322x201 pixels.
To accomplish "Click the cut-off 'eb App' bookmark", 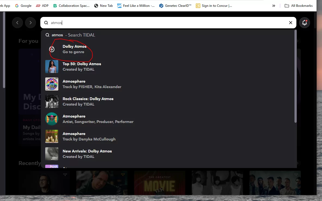I will click(x=5, y=6).
